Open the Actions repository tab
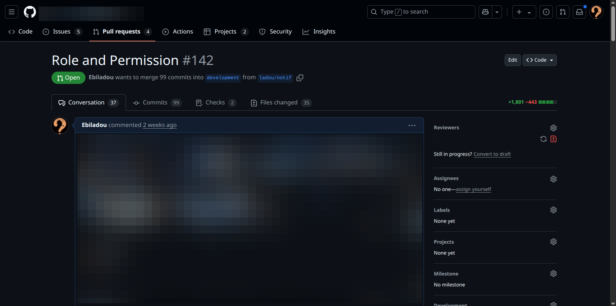The width and height of the screenshot is (616, 306). [x=178, y=31]
